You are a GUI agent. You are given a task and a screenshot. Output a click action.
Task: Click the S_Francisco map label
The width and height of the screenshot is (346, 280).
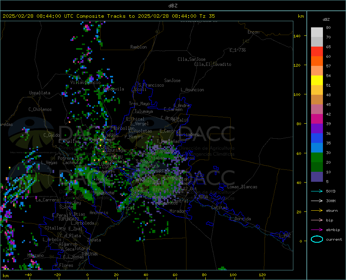pos(151,85)
